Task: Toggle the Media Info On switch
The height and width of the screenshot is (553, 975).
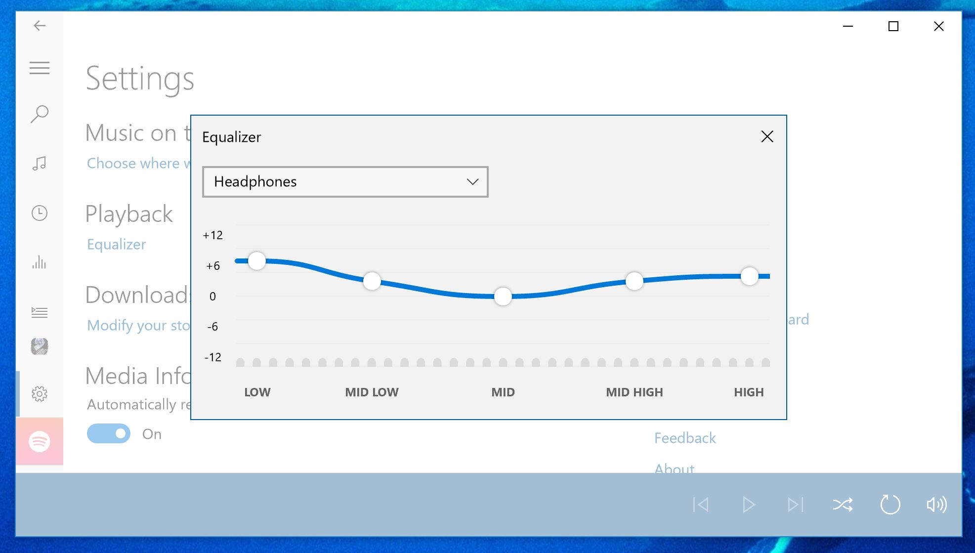Action: tap(109, 433)
